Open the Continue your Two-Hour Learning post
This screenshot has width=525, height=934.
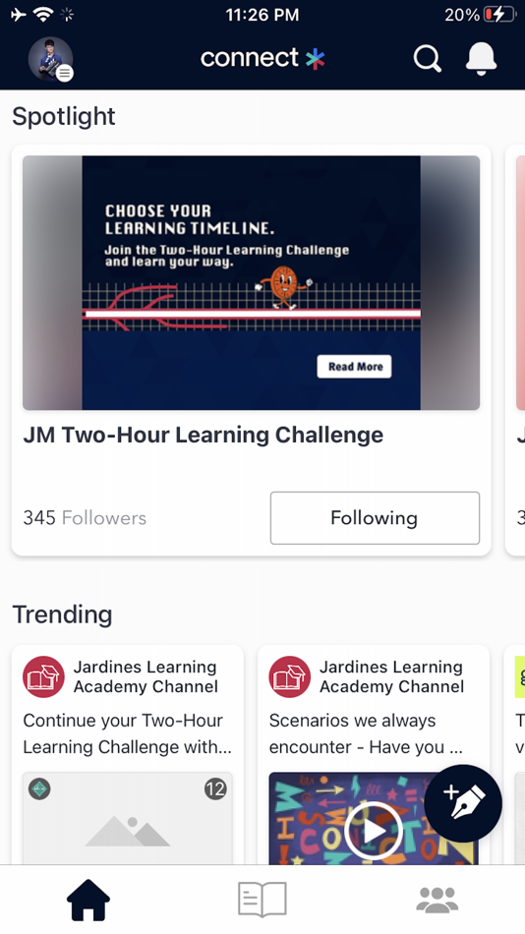point(128,733)
